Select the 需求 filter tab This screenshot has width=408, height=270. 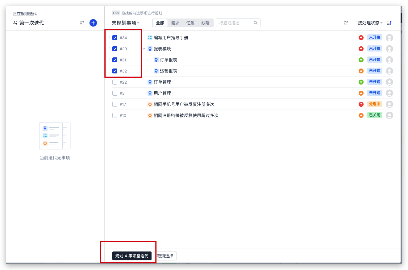pyautogui.click(x=175, y=23)
